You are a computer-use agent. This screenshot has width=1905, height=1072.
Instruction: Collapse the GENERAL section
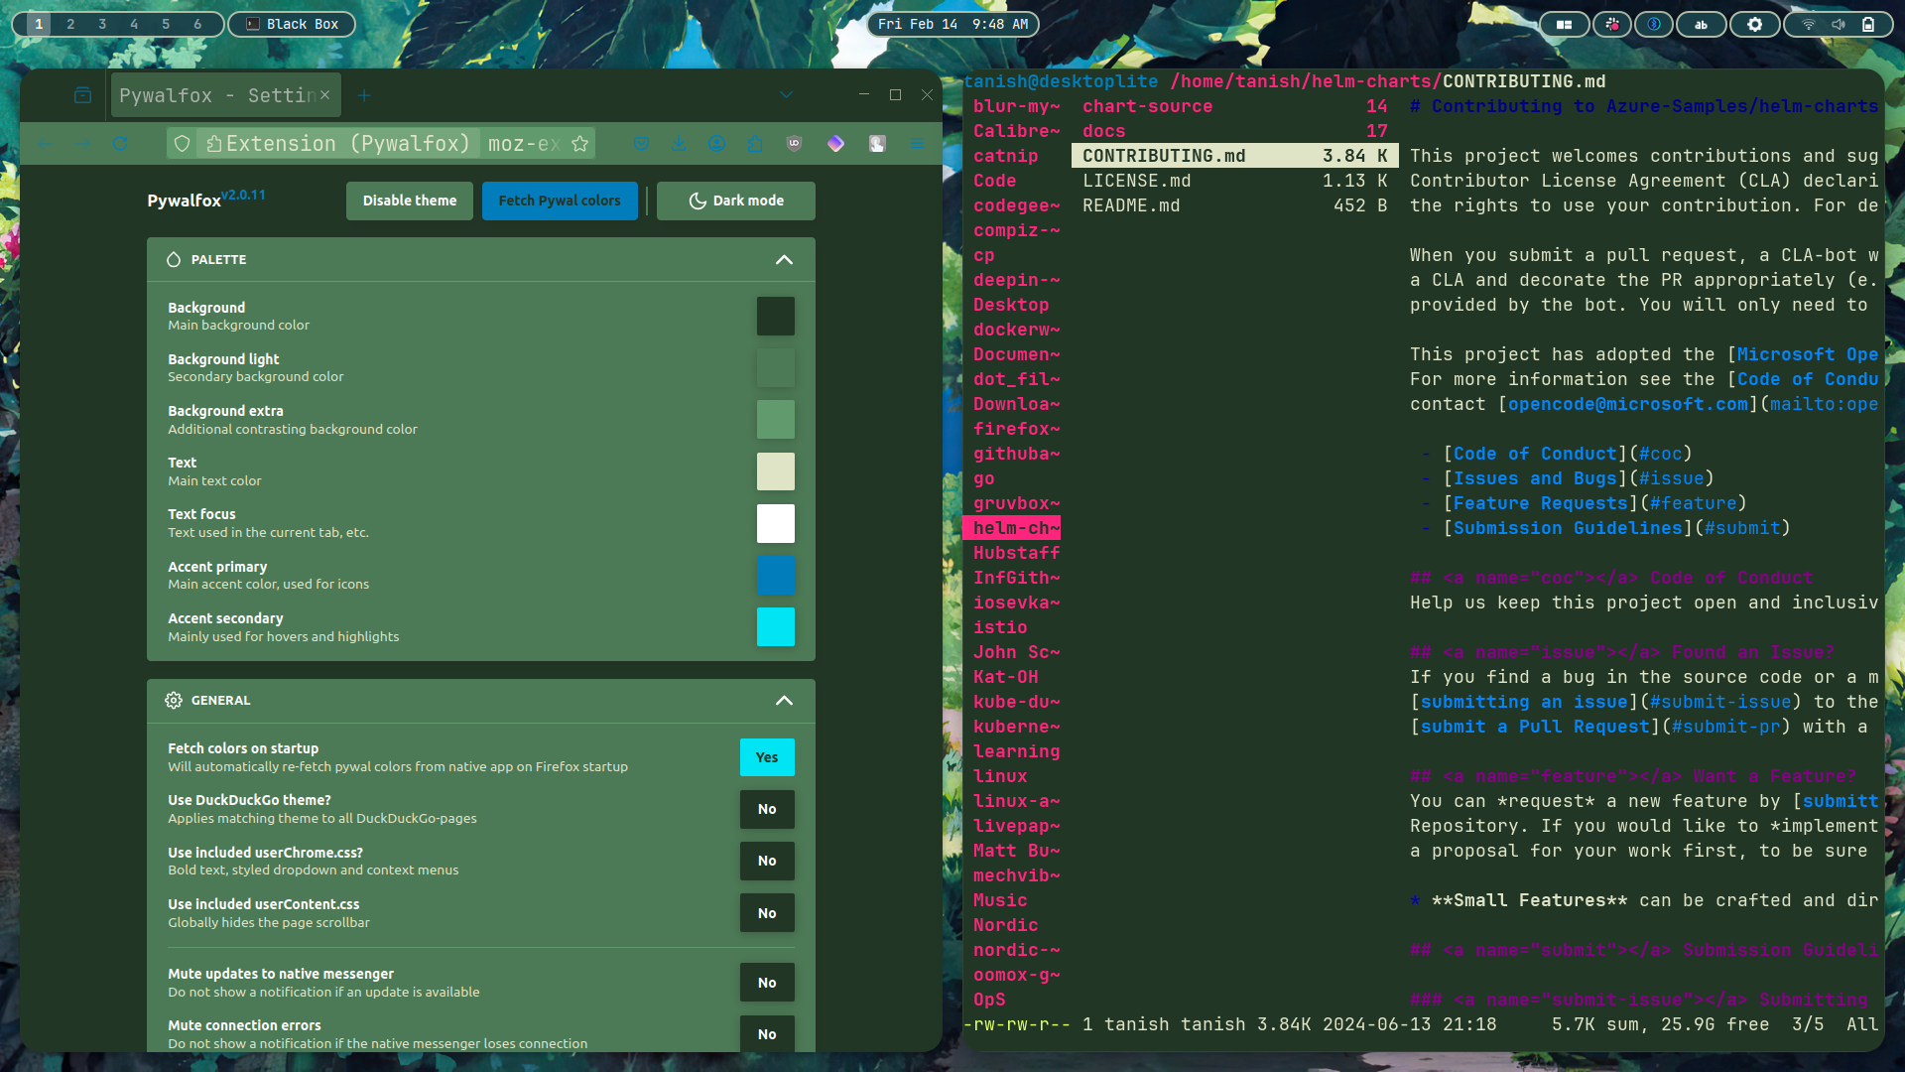[x=784, y=701]
